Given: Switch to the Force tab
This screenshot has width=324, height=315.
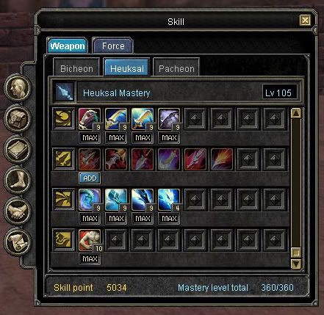Looking at the screenshot, I should tap(113, 46).
